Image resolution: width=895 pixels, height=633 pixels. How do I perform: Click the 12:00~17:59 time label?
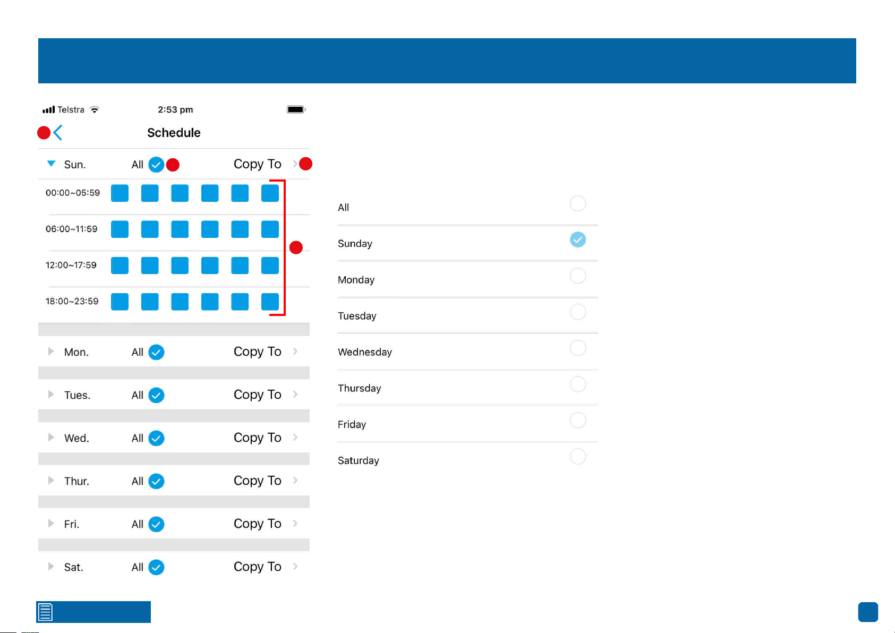(71, 265)
